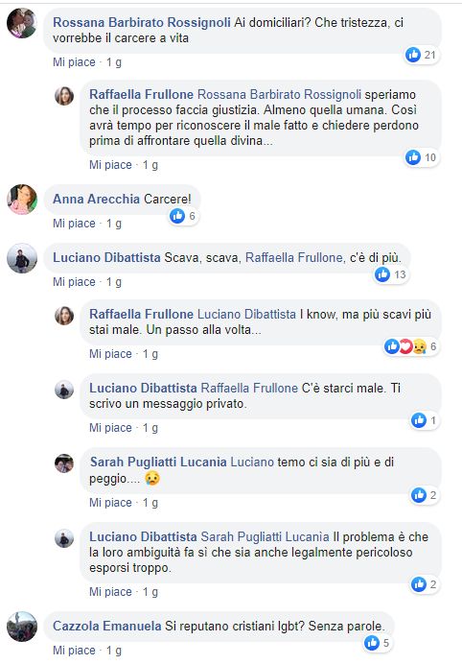Visit Sarah Pugliatti Lucania's profile name link

(x=158, y=462)
